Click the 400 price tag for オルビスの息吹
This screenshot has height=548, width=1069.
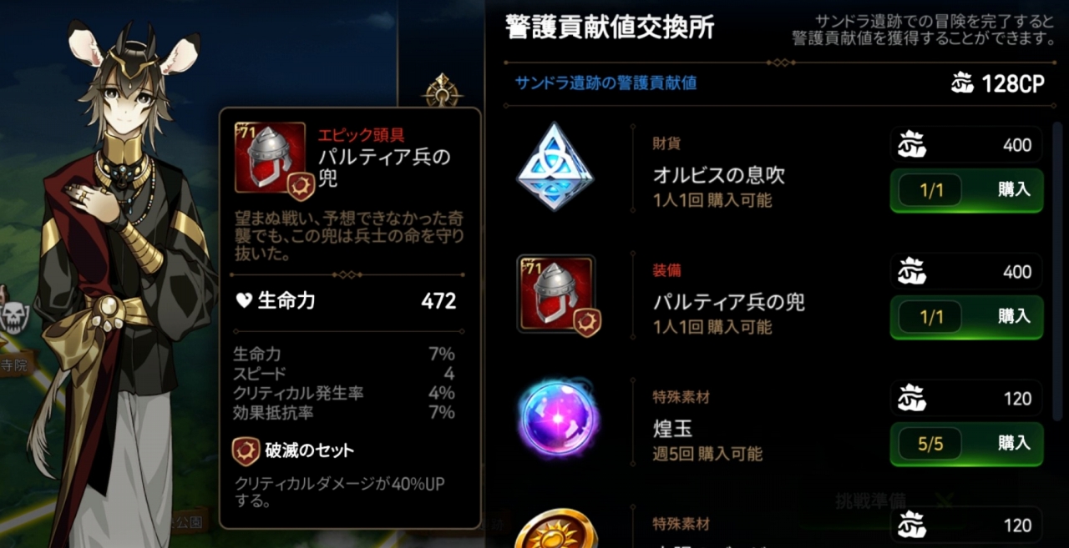tap(966, 145)
